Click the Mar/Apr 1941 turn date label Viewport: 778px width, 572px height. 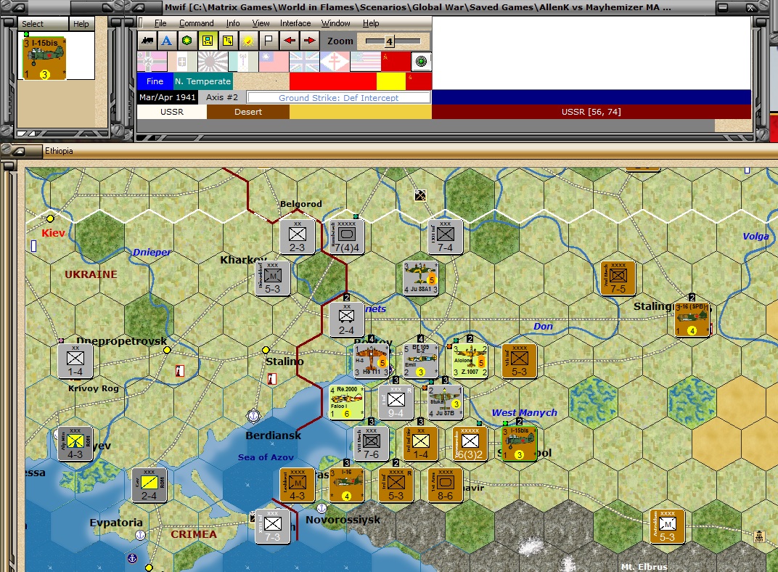pyautogui.click(x=167, y=97)
